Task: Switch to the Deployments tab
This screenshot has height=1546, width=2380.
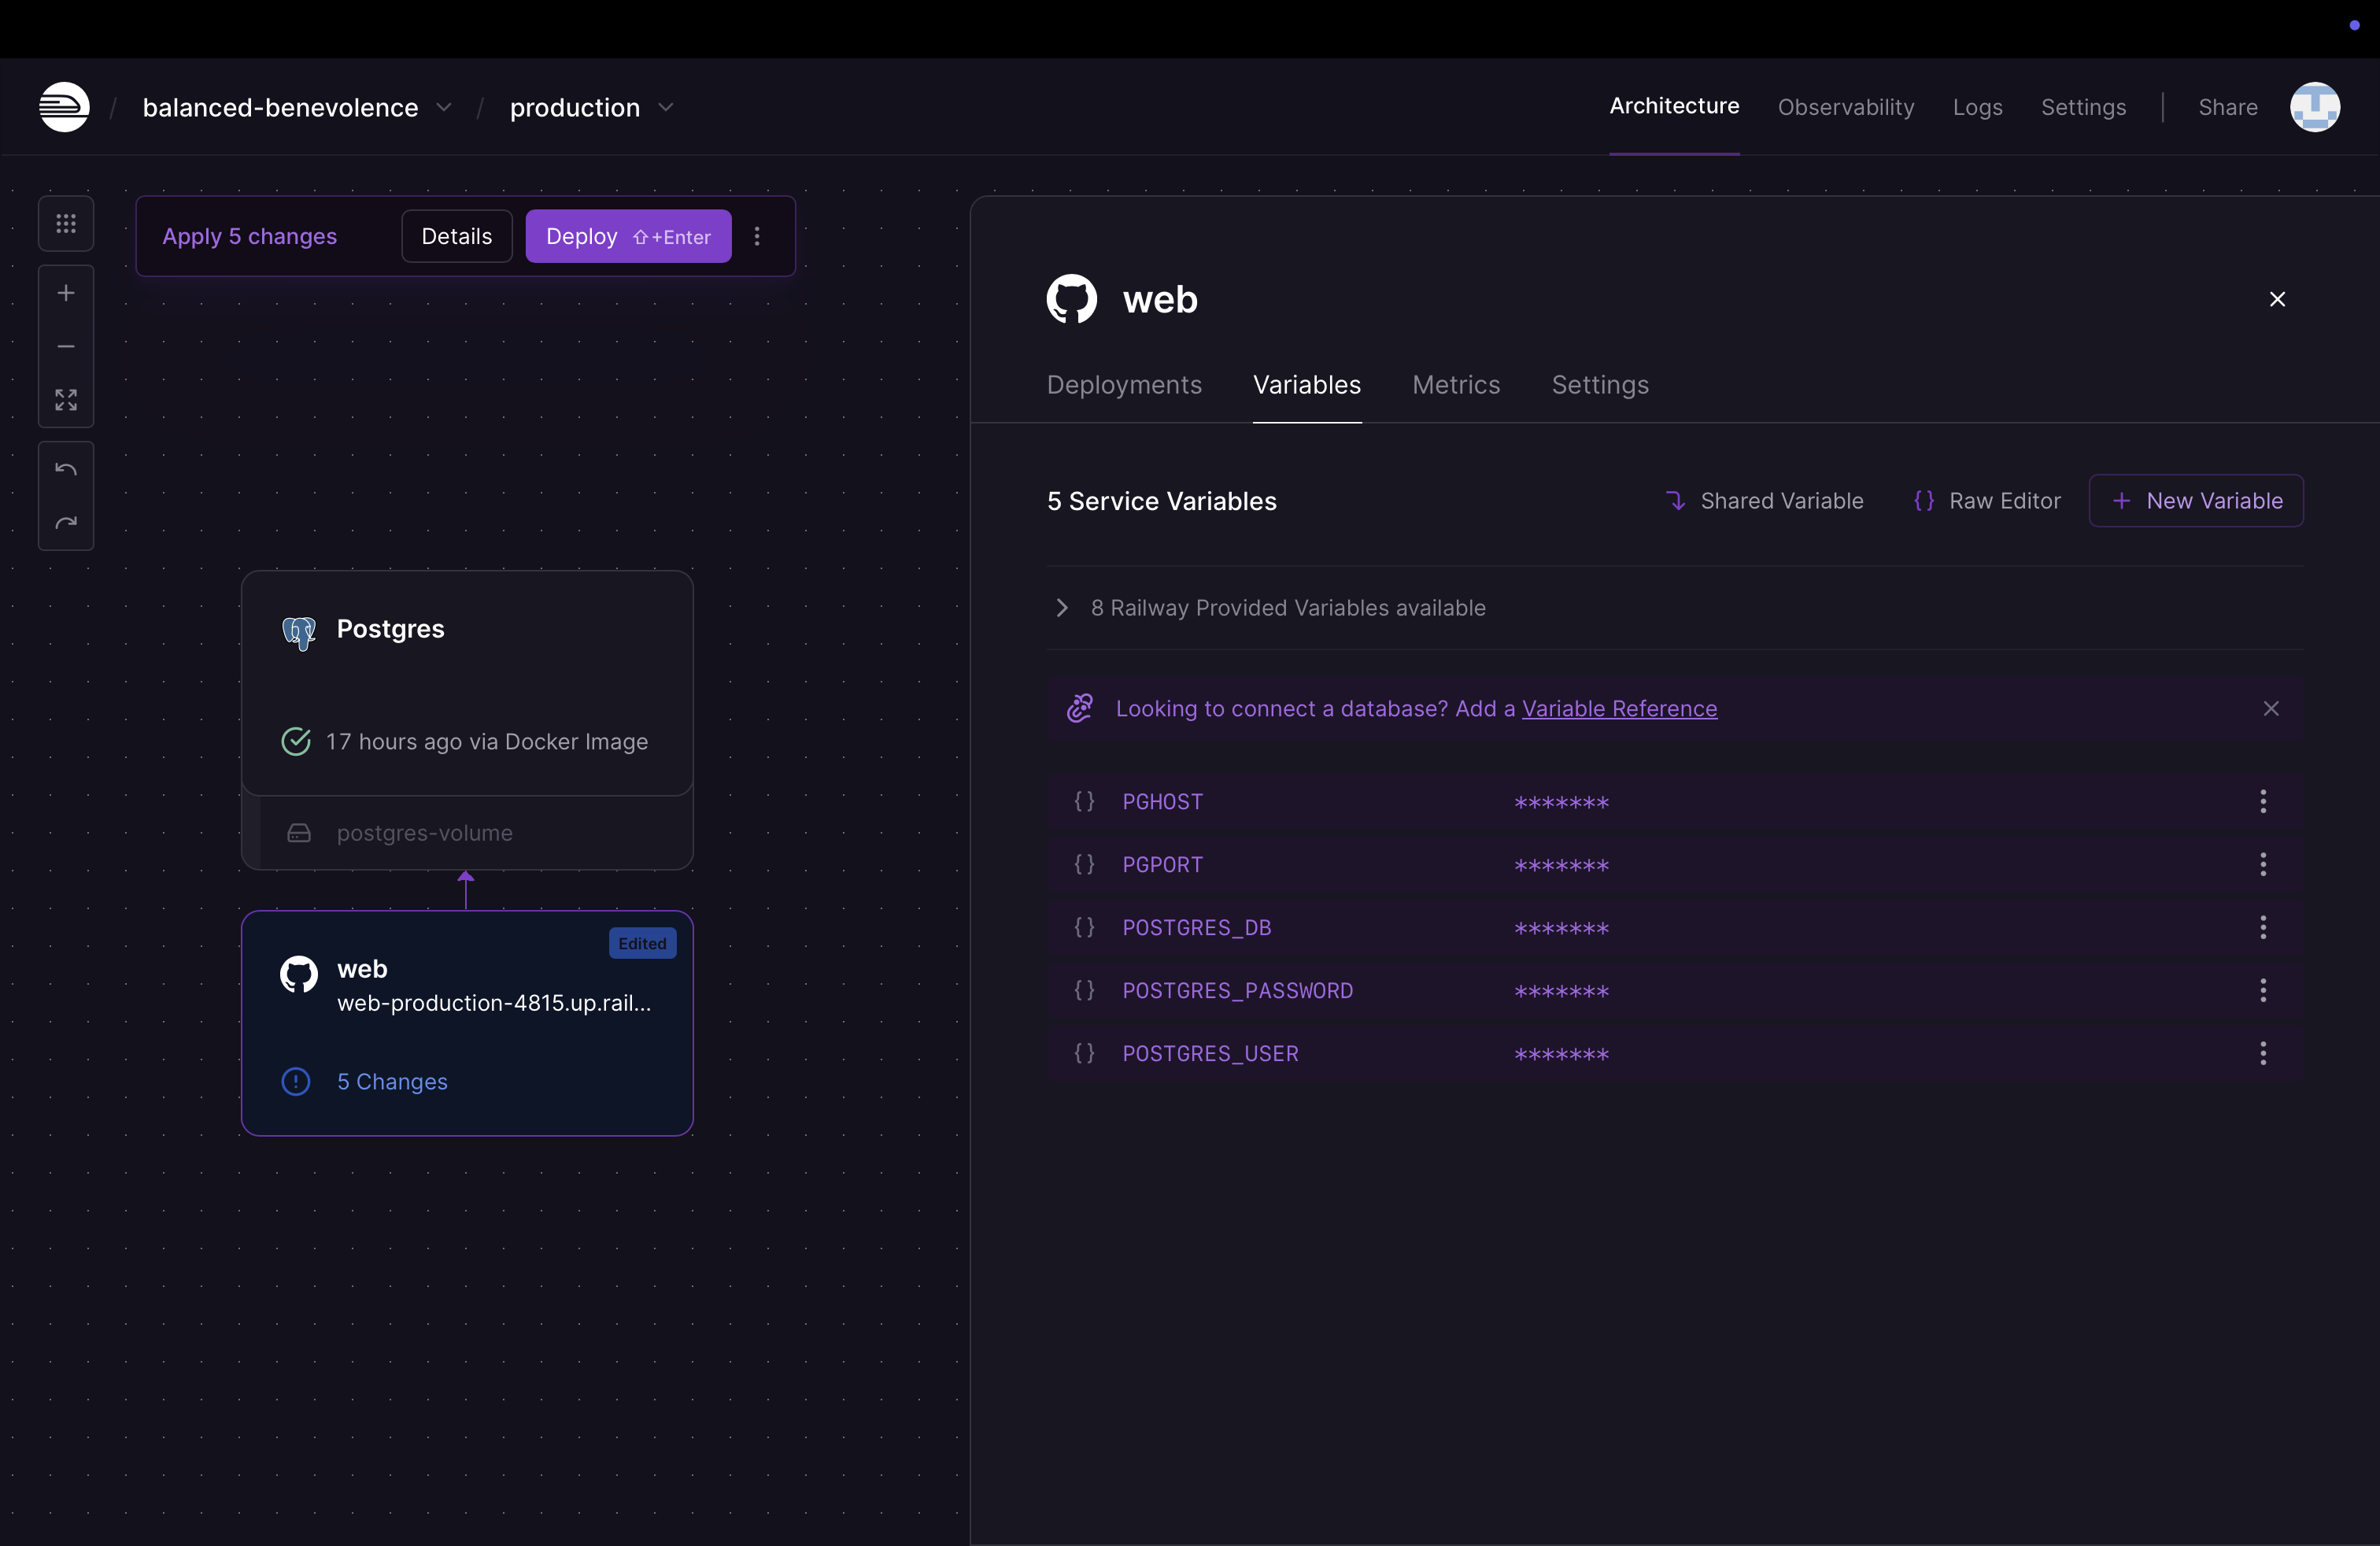Action: [1124, 385]
